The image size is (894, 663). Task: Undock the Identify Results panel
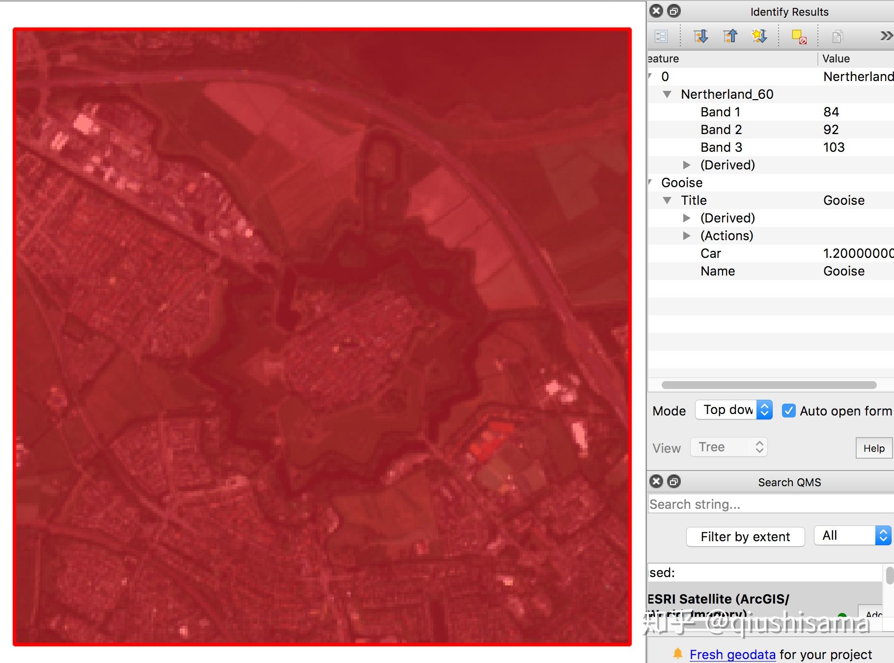(x=674, y=11)
